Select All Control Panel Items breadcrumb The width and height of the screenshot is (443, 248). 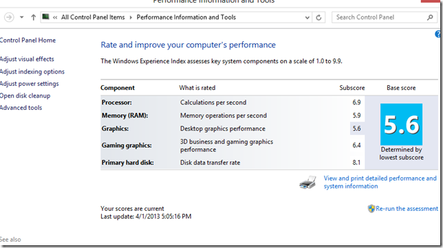(93, 17)
